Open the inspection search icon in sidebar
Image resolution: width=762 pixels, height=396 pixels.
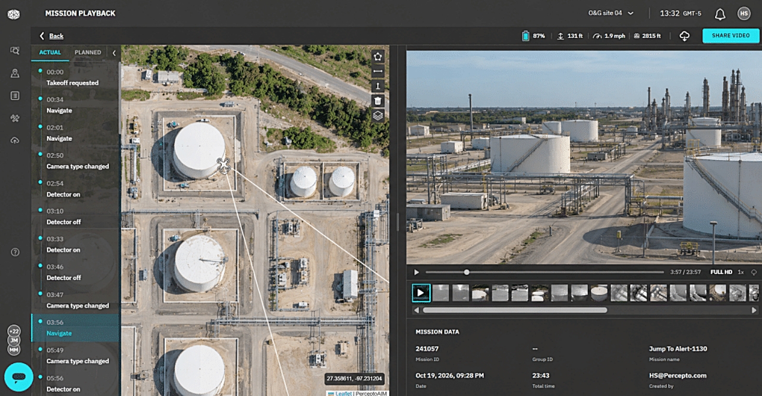click(x=15, y=51)
